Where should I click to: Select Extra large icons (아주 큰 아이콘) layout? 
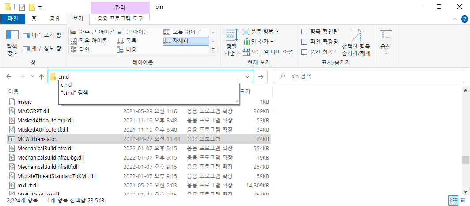click(92, 32)
